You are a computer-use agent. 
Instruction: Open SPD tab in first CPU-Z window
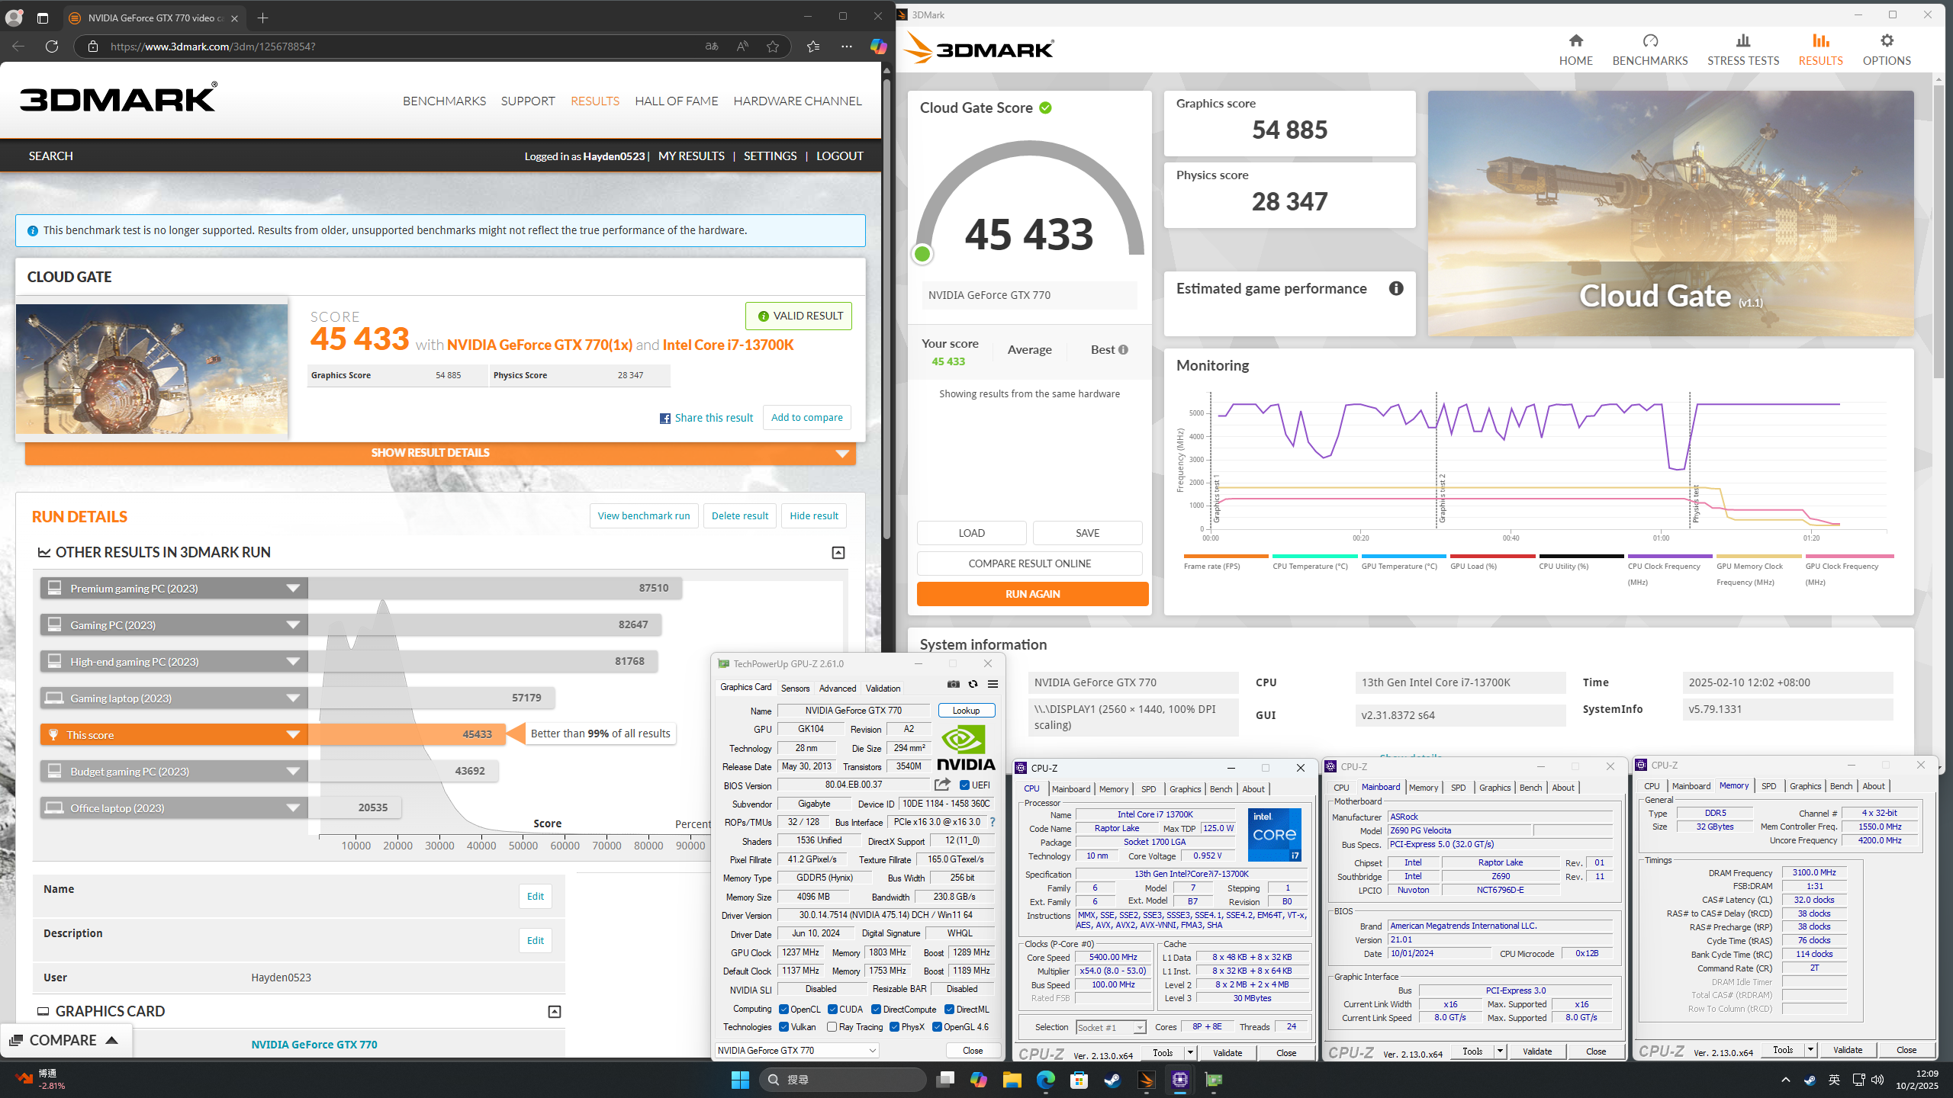pos(1148,789)
